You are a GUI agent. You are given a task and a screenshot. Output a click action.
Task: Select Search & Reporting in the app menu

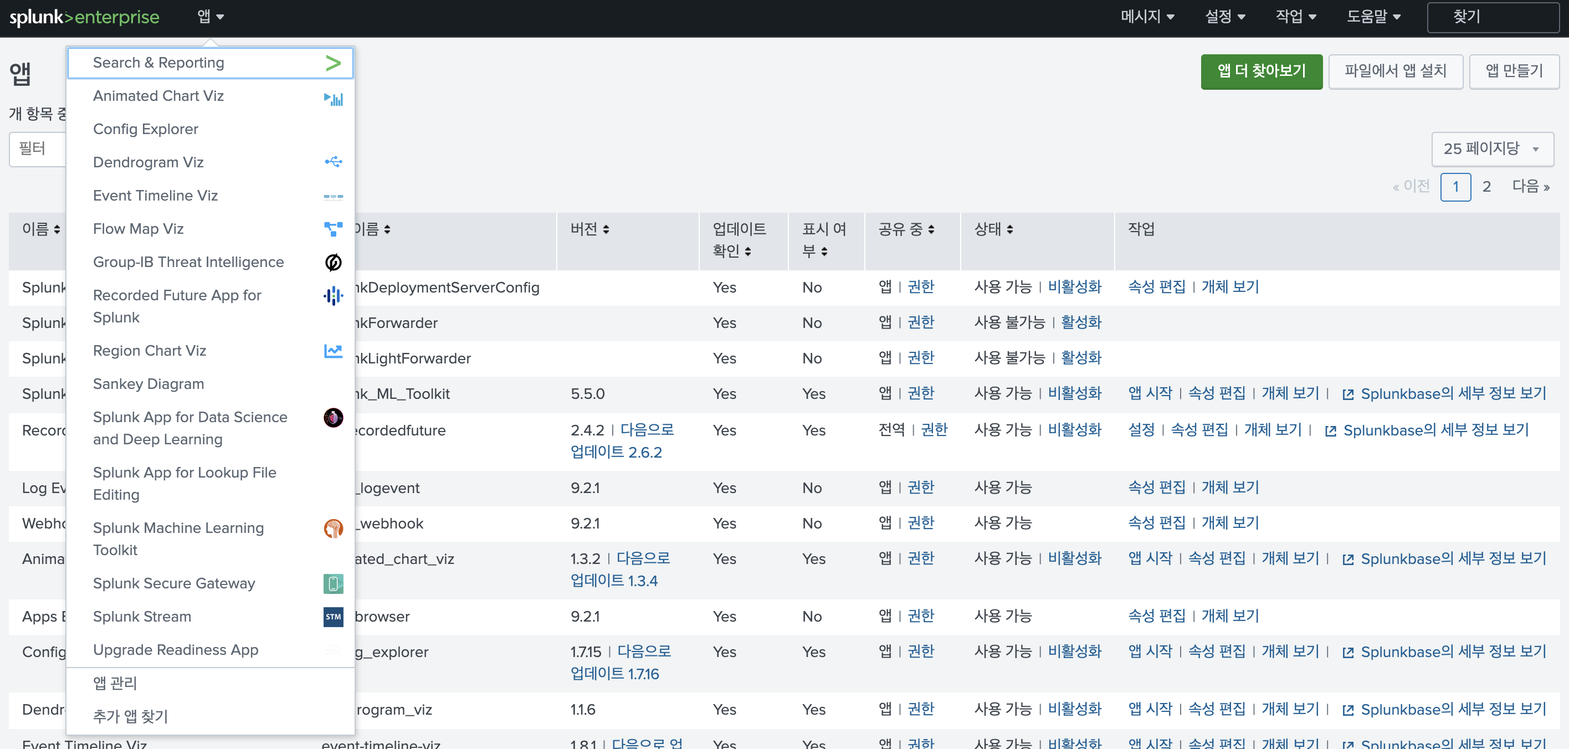210,63
